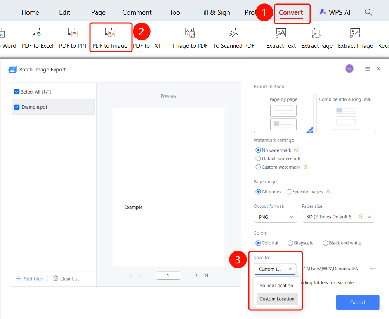
Task: Click the Add Files link
Action: (x=30, y=279)
